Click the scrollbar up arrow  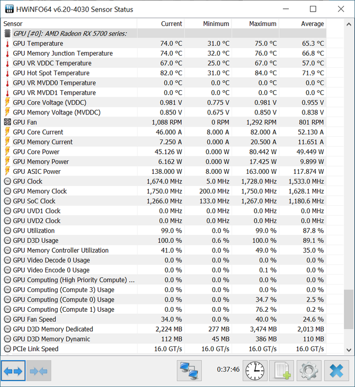click(349, 24)
